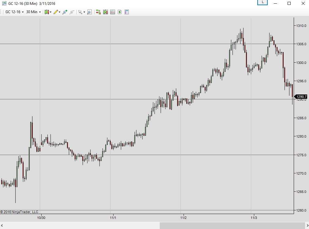Close the GC 12-16 chart window
The width and height of the screenshot is (309, 229).
(x=303, y=3)
